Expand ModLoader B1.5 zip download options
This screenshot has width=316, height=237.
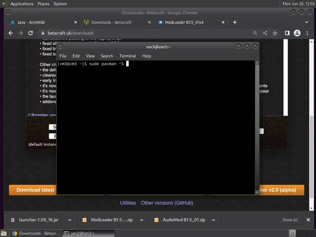pos(142,220)
